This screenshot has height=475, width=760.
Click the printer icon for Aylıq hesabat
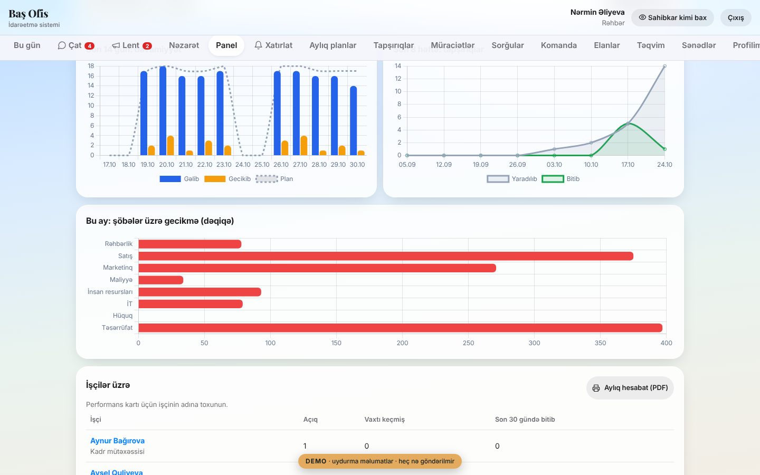(x=596, y=388)
